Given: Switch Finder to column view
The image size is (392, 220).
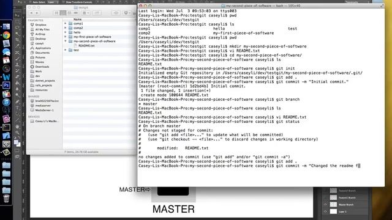Looking at the screenshot, I should pos(69,13).
